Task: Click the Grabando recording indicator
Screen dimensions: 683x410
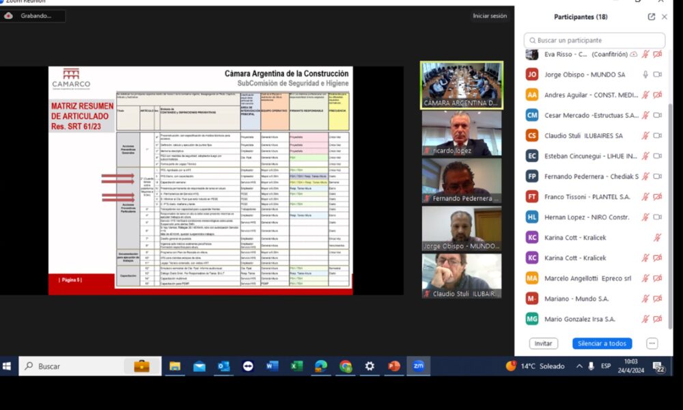Action: [33, 16]
